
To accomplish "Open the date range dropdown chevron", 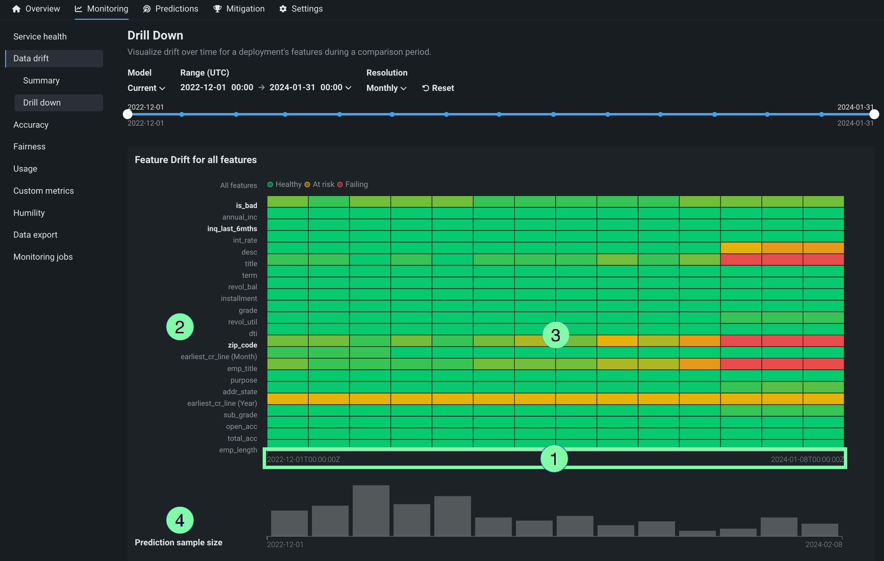I will (349, 88).
